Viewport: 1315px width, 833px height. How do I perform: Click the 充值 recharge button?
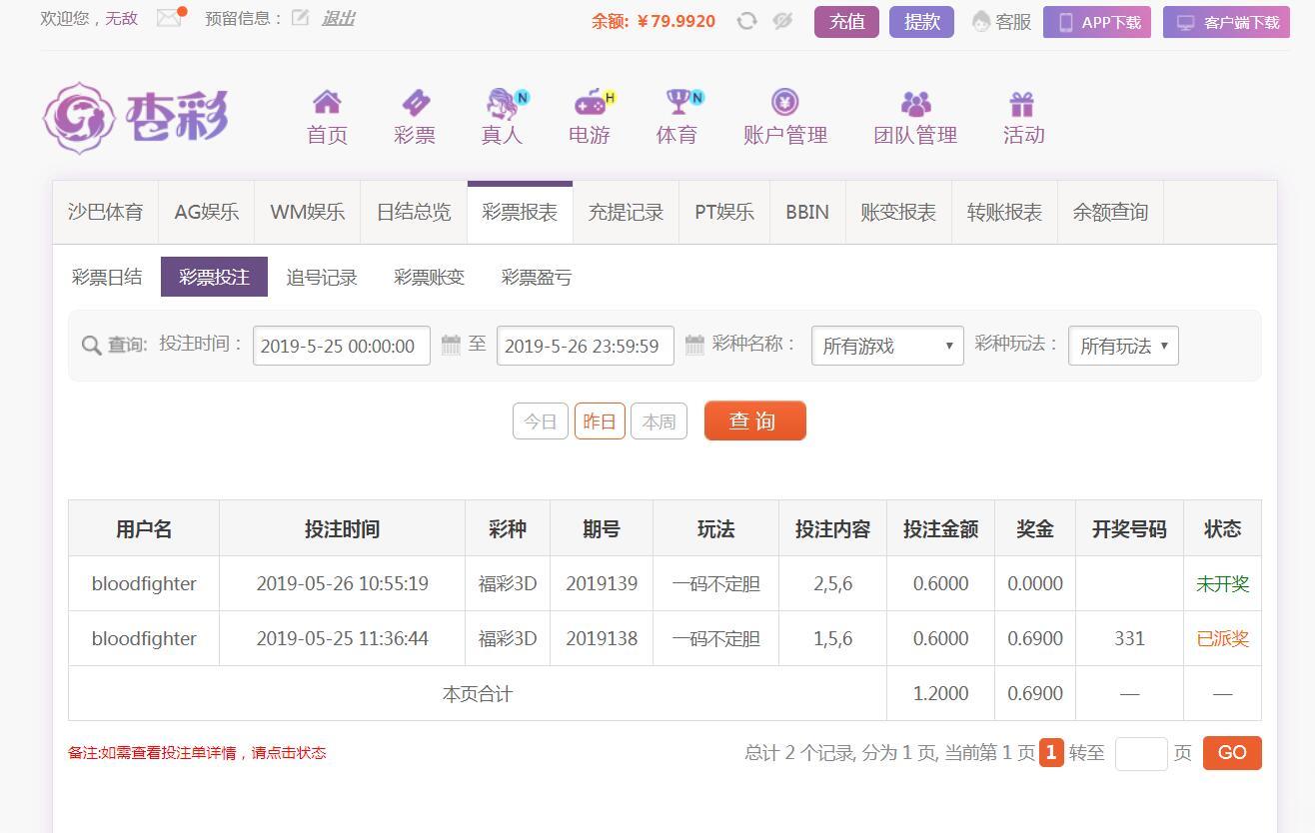click(x=846, y=22)
